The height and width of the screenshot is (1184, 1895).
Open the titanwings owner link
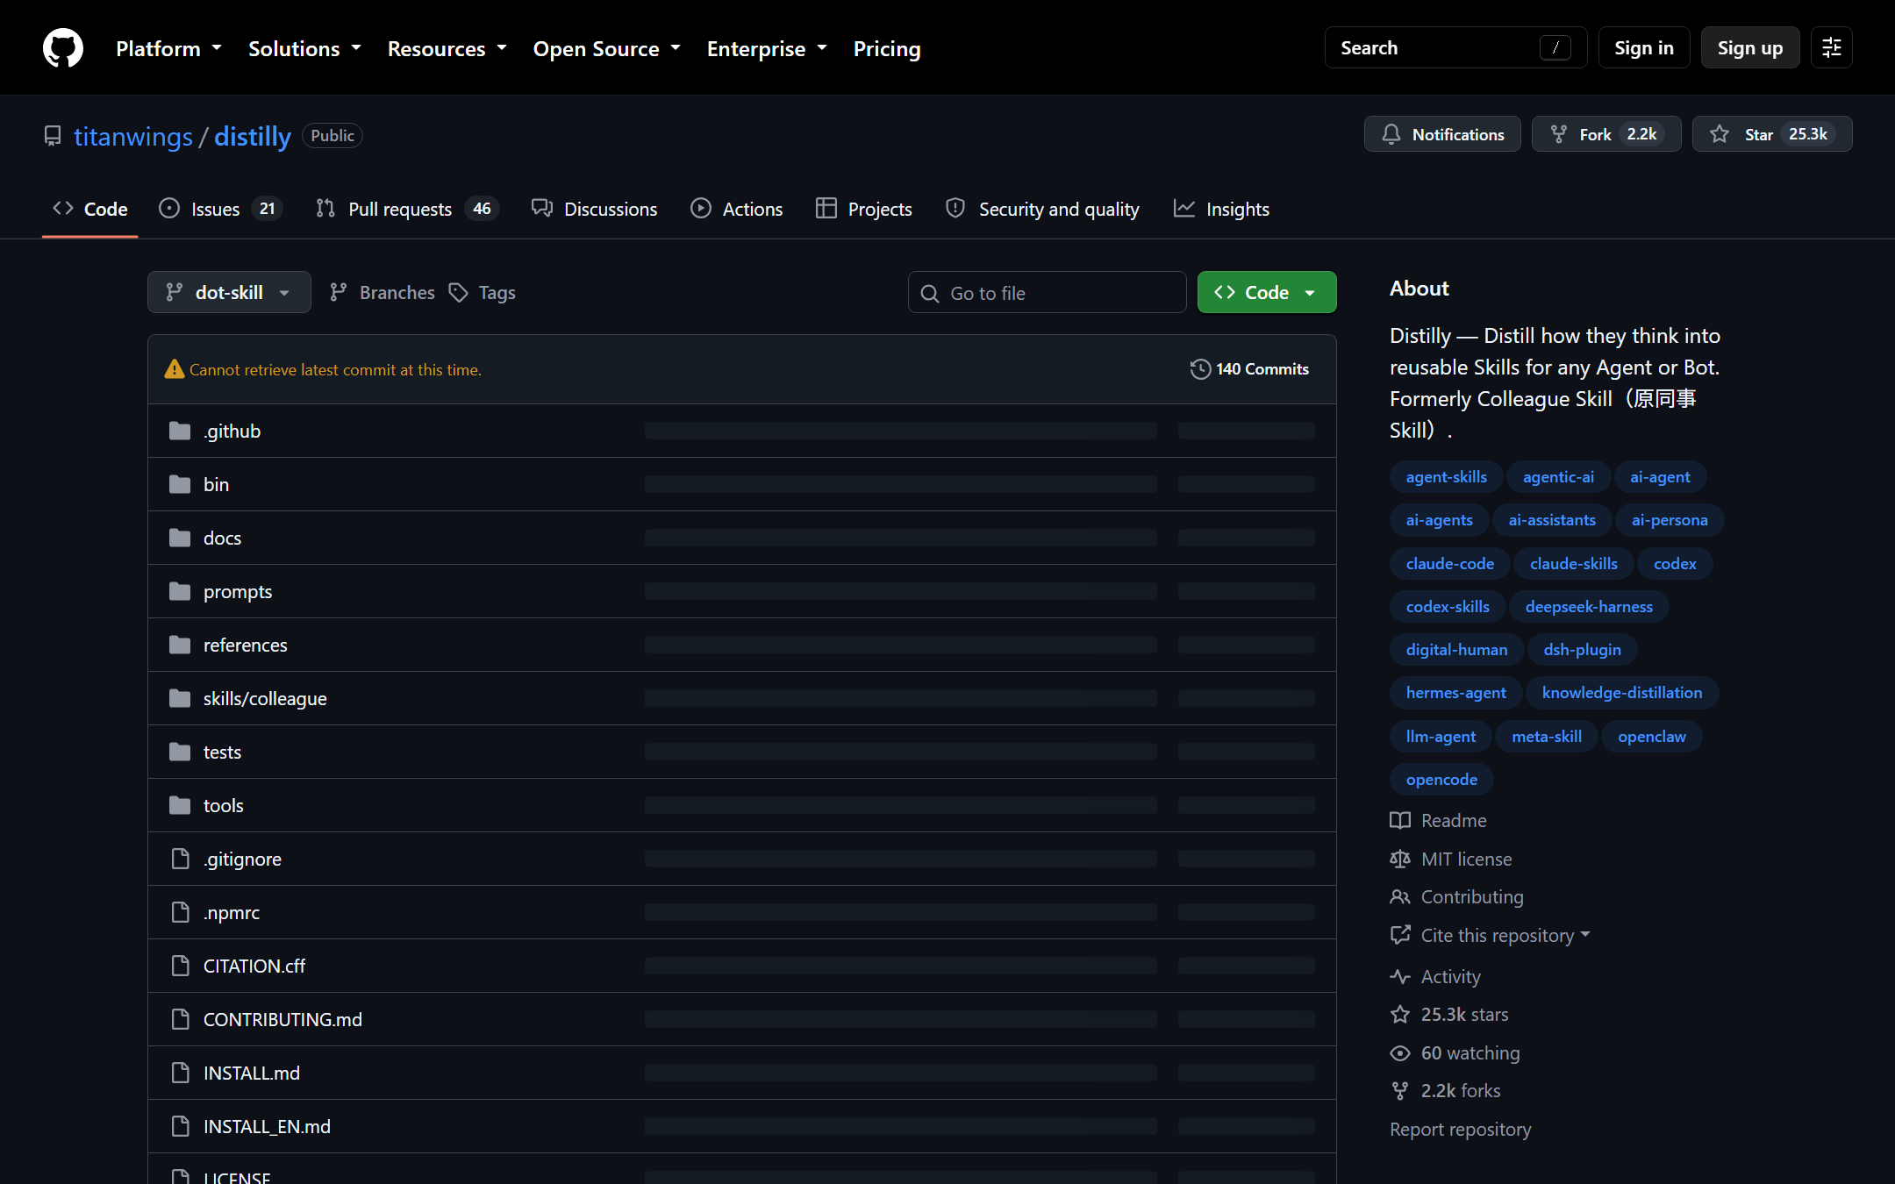point(133,136)
